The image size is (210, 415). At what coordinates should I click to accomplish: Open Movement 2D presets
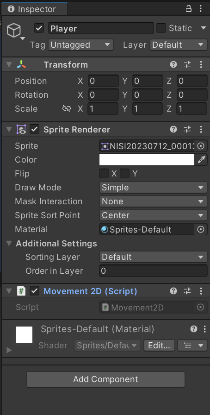[x=187, y=291]
